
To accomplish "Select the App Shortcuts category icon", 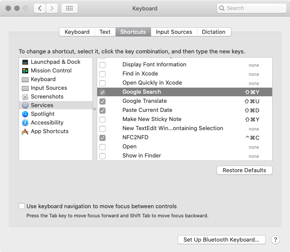I will click(x=25, y=131).
